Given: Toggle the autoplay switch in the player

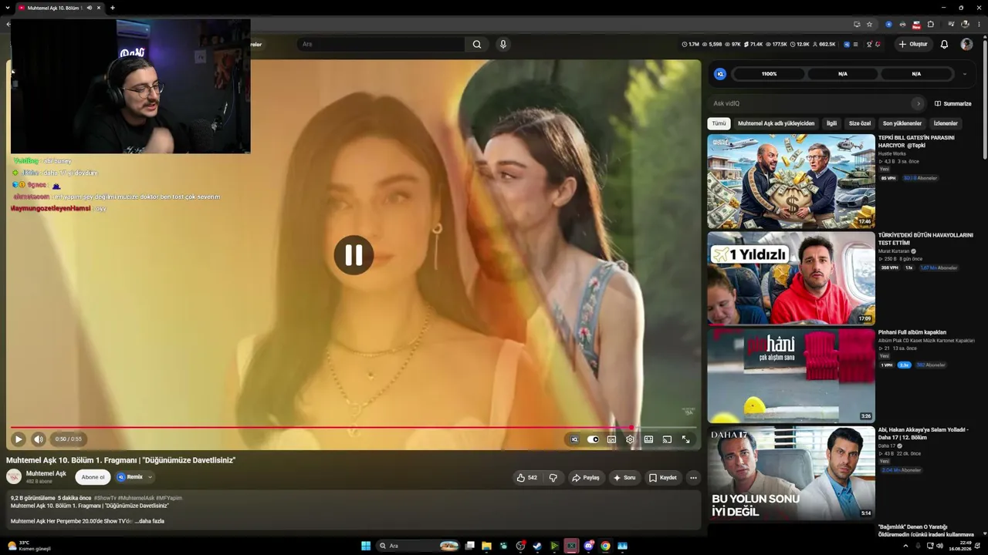Looking at the screenshot, I should tap(593, 439).
